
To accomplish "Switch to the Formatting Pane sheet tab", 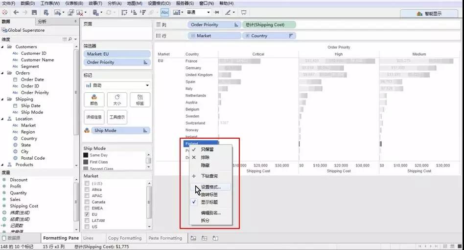I will (61, 238).
